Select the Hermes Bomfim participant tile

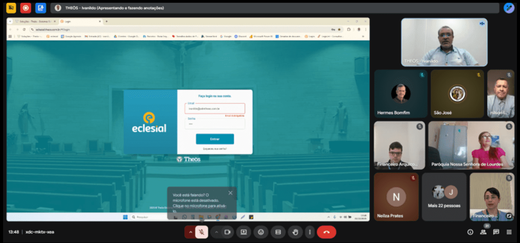[x=401, y=93]
